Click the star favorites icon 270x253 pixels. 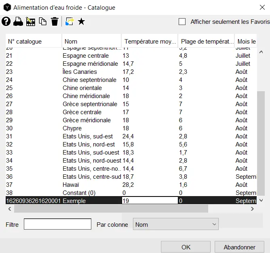81,22
